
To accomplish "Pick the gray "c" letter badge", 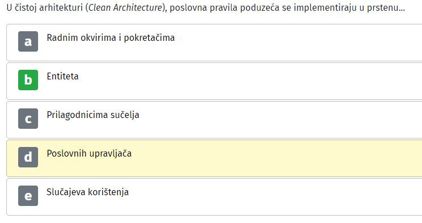I will tap(28, 119).
